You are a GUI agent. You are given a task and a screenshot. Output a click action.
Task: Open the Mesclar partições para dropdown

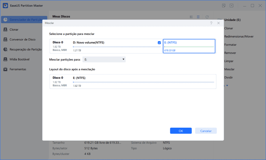pos(104,60)
